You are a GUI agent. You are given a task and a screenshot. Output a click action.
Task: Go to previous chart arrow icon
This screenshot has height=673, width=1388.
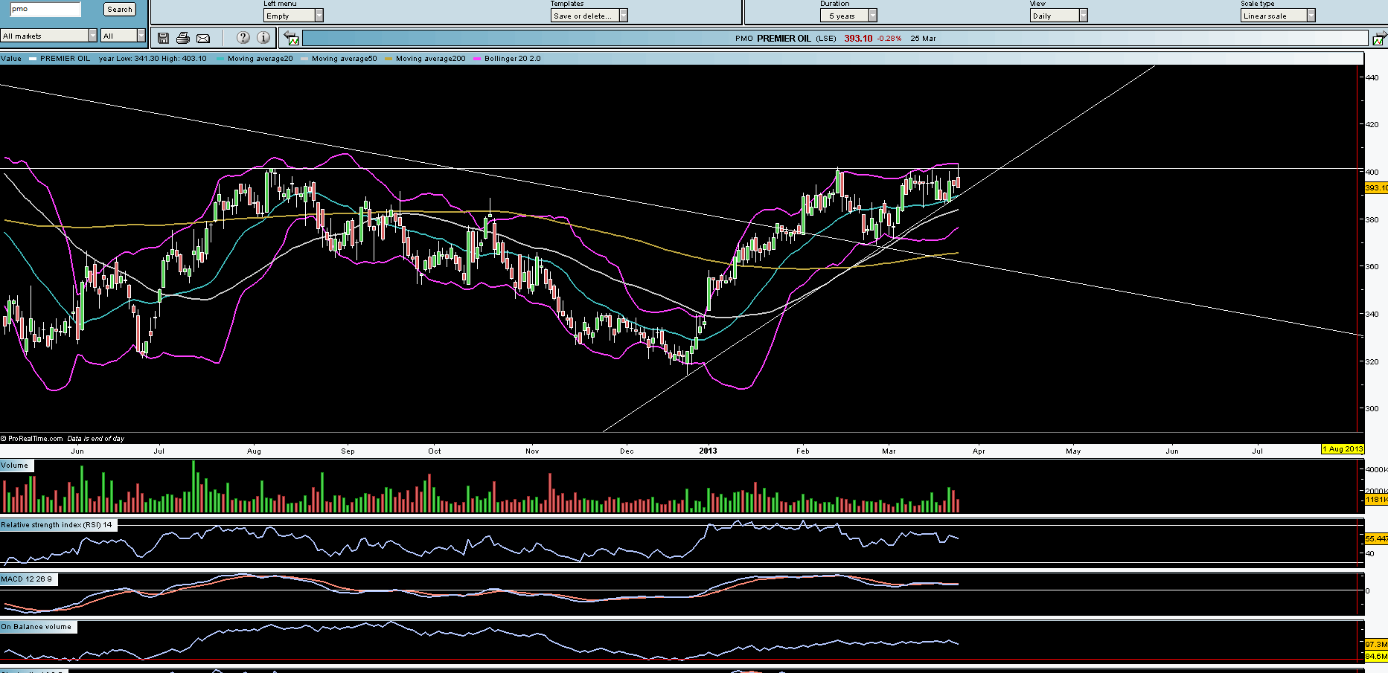[291, 39]
